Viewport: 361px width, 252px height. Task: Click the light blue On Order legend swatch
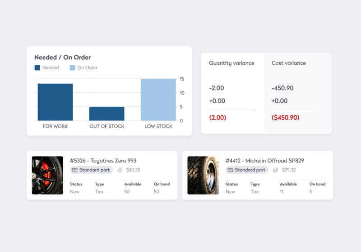point(72,67)
